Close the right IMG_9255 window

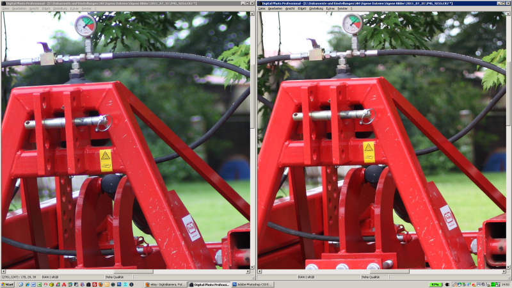click(508, 3)
